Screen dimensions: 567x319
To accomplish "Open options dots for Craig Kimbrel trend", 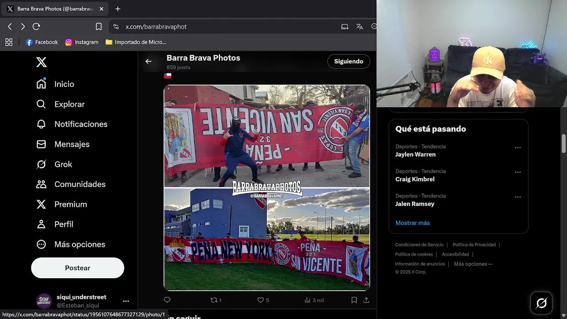I will [x=517, y=172].
